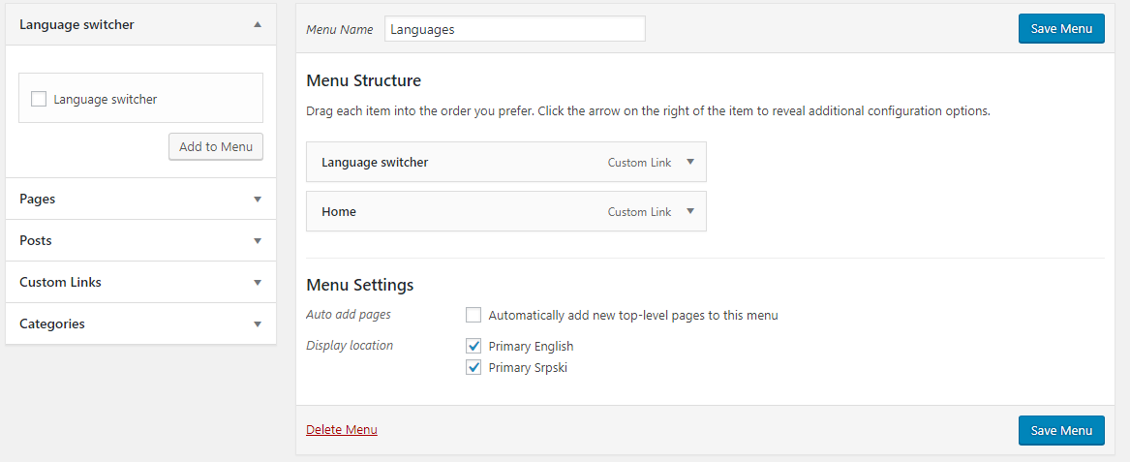Open Language switcher menu item options arrow
The image size is (1130, 462).
[x=690, y=163]
